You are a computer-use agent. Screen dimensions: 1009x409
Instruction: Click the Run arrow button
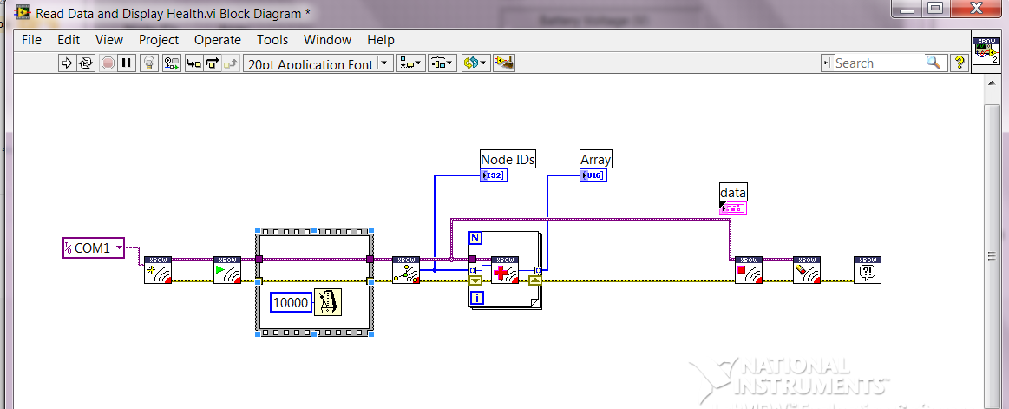click(67, 63)
